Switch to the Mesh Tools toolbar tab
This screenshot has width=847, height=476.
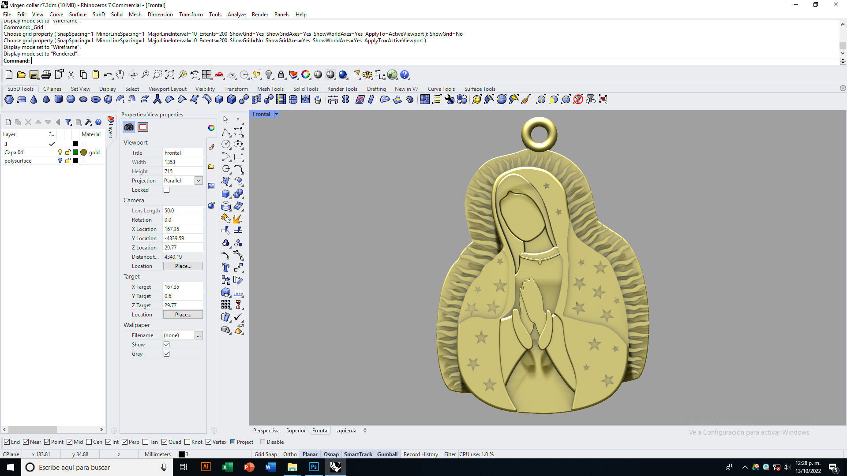pos(270,89)
